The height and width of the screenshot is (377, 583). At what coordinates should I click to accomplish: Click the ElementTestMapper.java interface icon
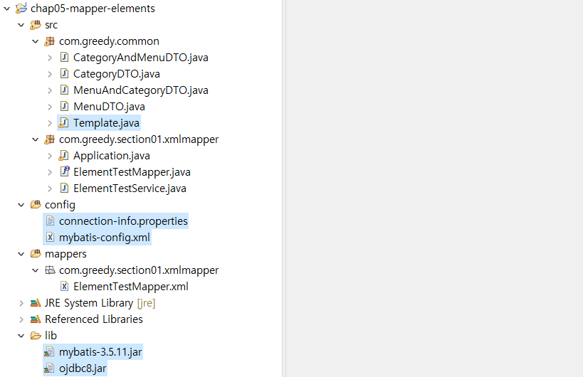click(65, 171)
